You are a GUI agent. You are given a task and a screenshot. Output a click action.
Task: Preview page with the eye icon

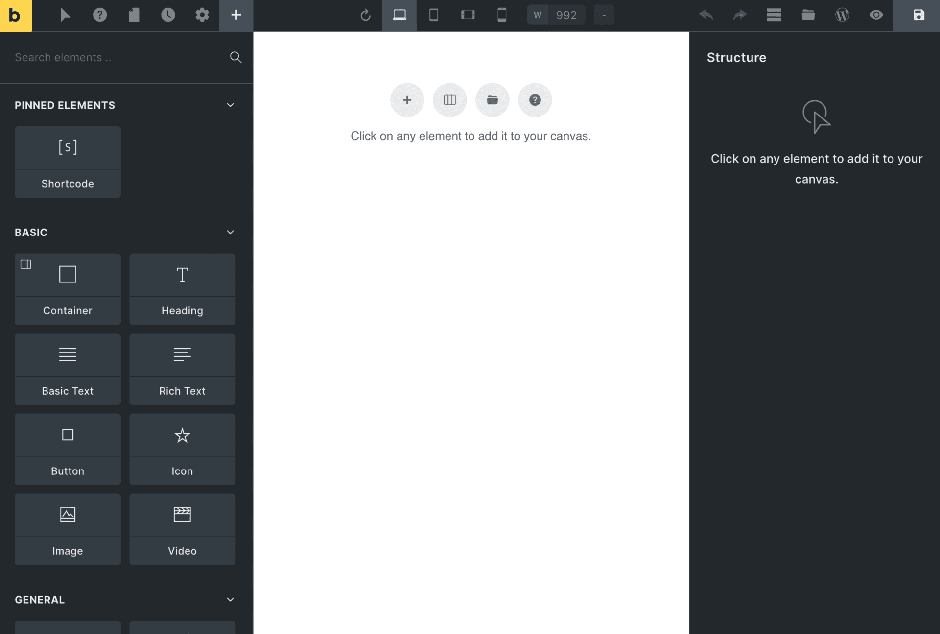pos(876,15)
